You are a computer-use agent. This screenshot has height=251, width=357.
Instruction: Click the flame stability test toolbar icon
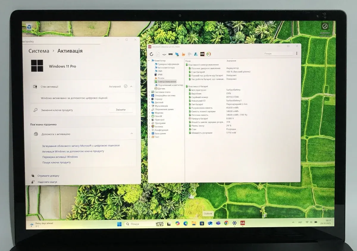coord(183,54)
